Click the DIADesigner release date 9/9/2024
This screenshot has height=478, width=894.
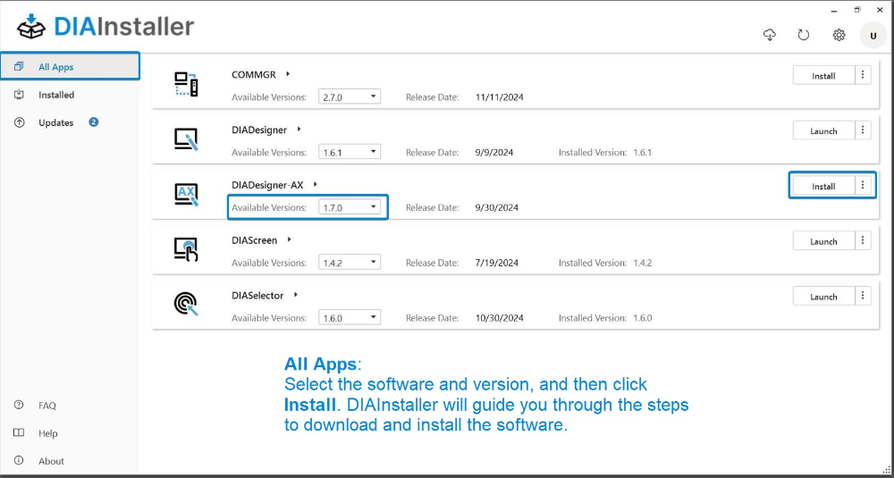(493, 152)
